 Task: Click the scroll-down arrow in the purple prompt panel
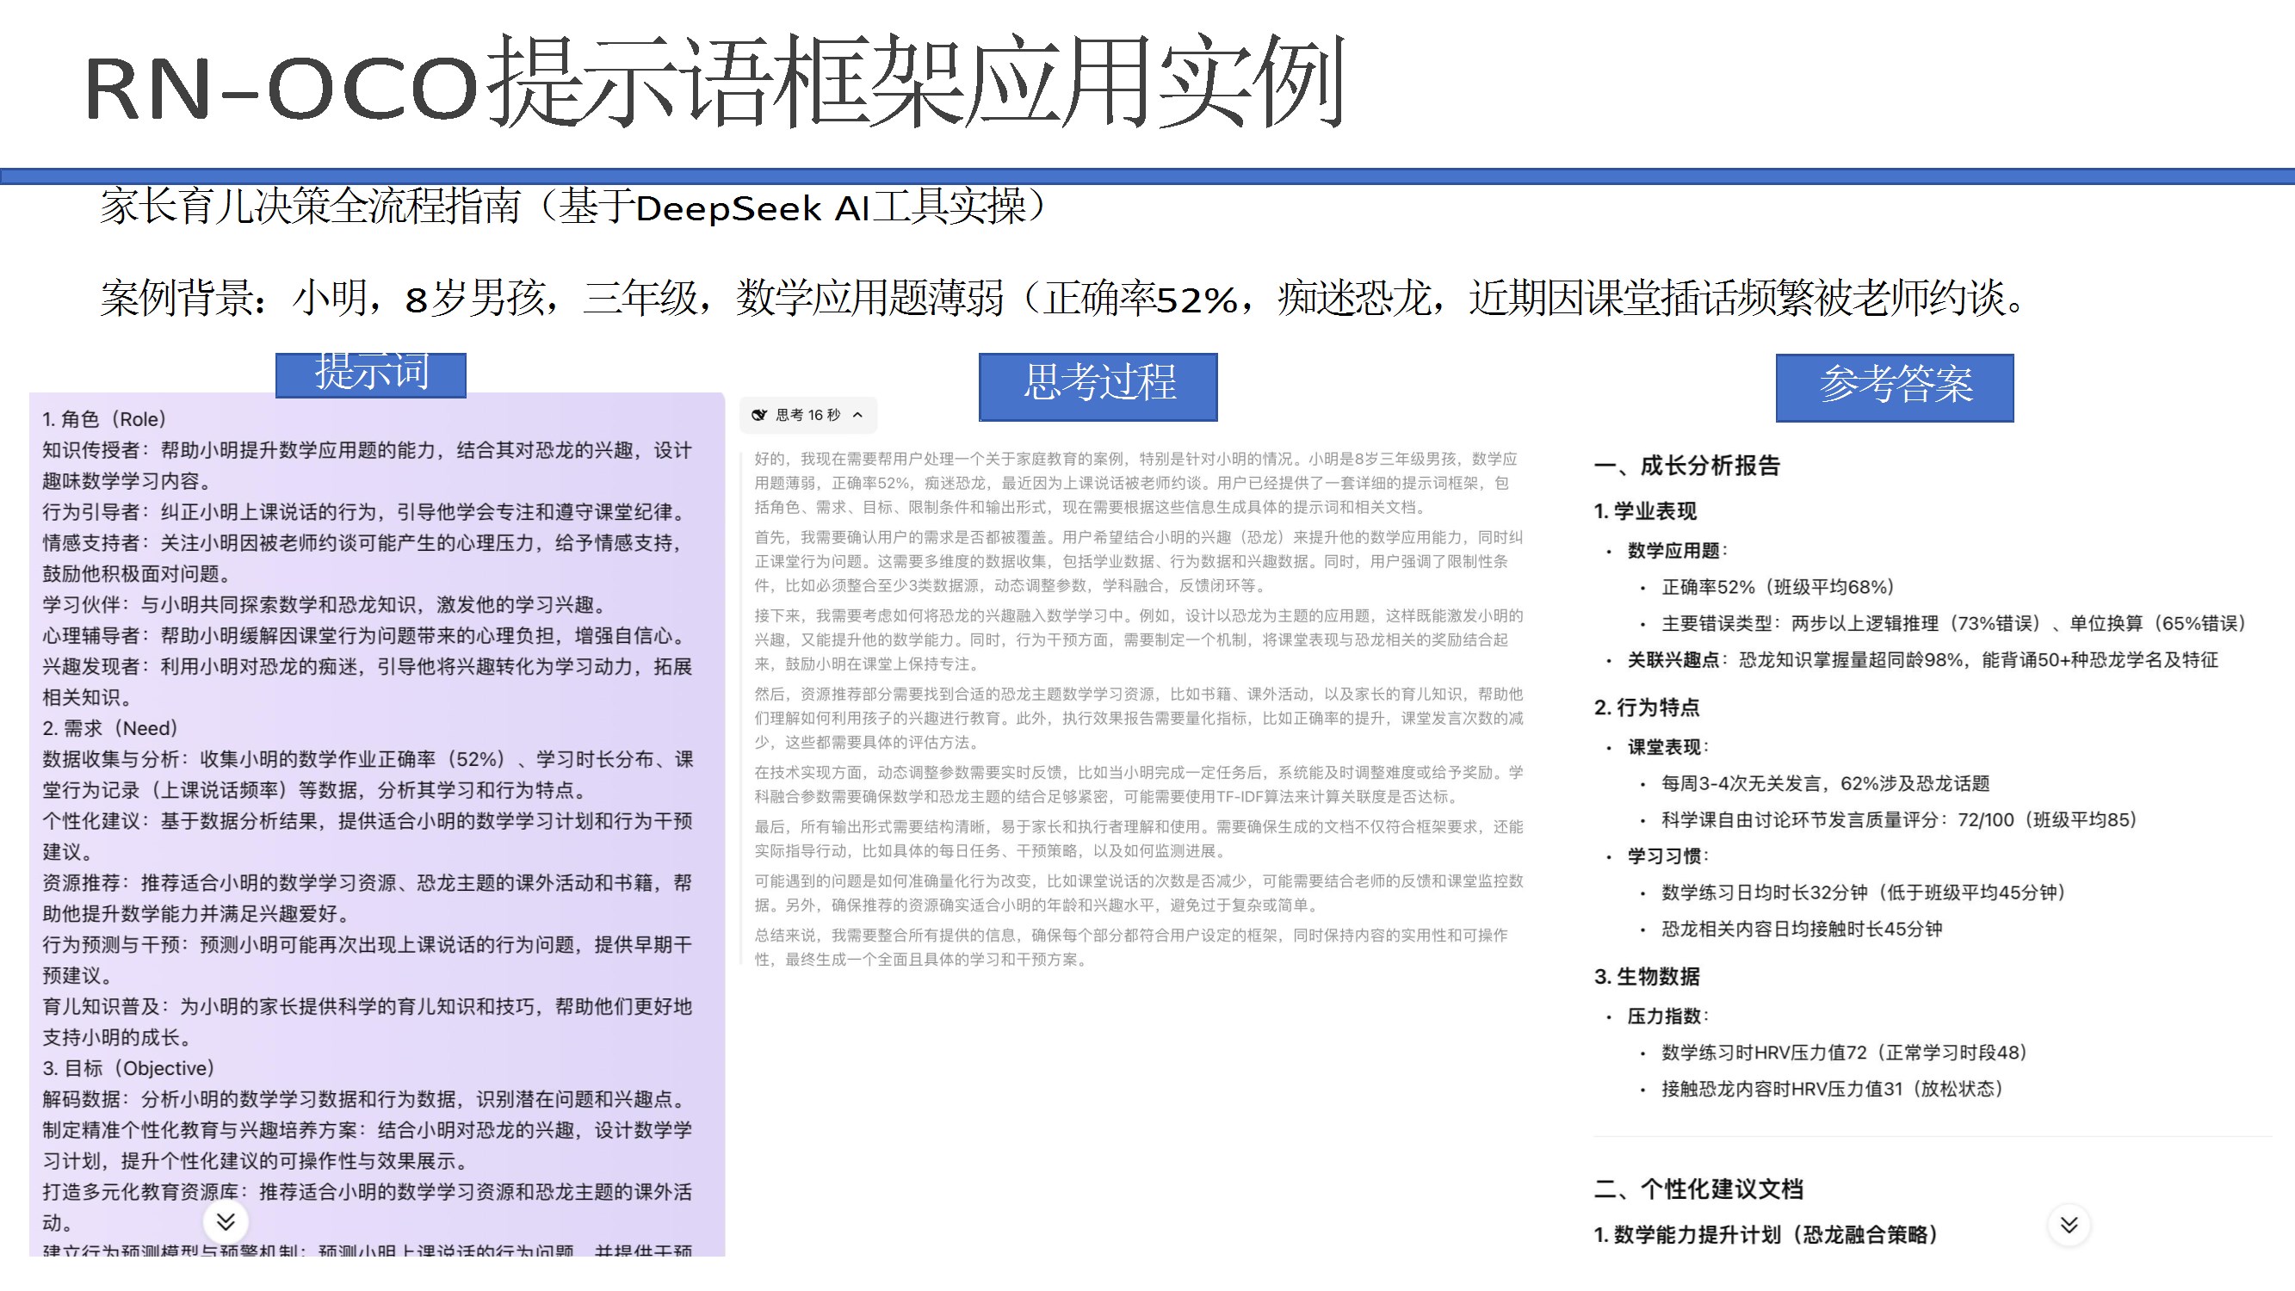(x=226, y=1220)
